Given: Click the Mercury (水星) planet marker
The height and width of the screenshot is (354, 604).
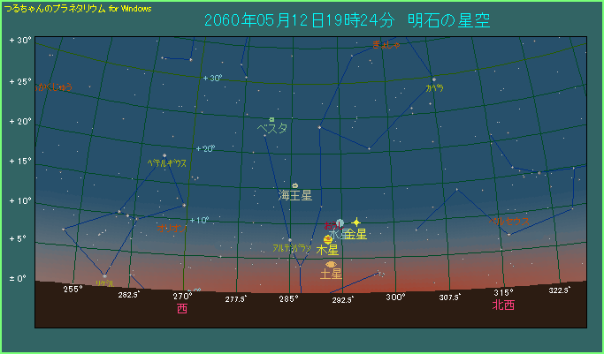Looking at the screenshot, I should pos(340,223).
